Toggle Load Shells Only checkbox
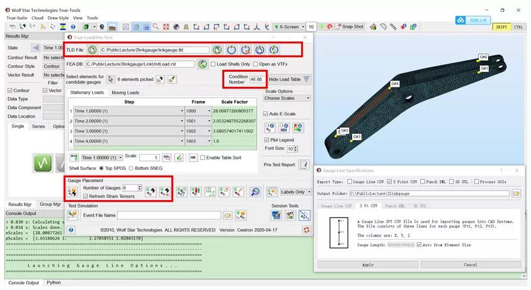 point(213,64)
